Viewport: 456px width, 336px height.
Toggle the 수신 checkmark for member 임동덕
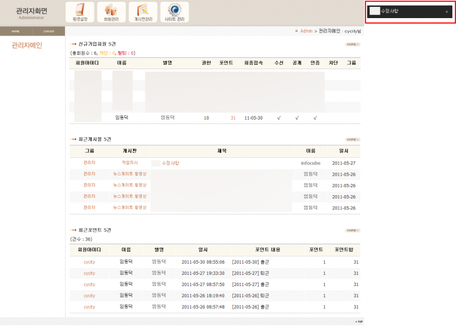279,118
